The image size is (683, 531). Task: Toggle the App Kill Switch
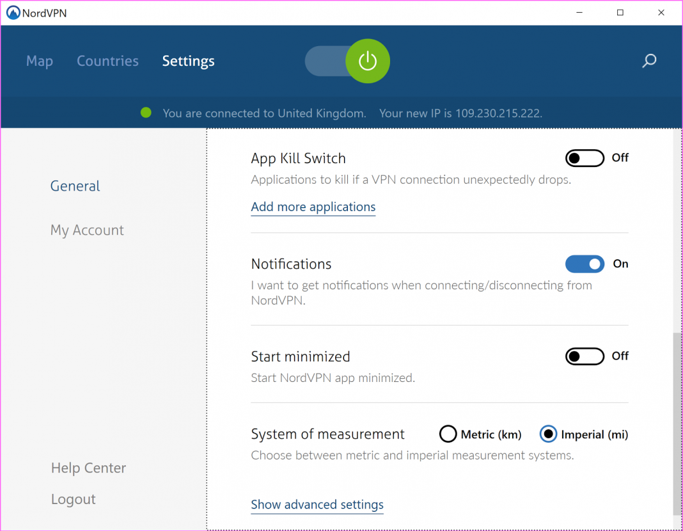tap(585, 158)
